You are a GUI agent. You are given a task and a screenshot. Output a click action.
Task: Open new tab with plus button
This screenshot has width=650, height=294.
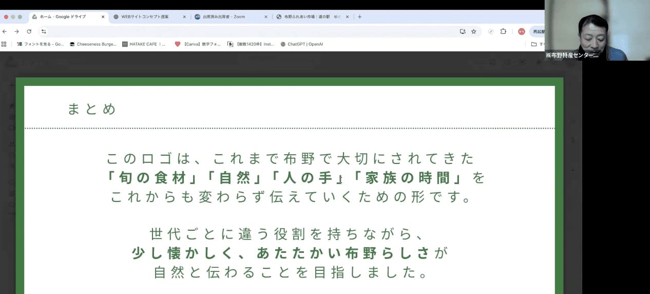359,17
